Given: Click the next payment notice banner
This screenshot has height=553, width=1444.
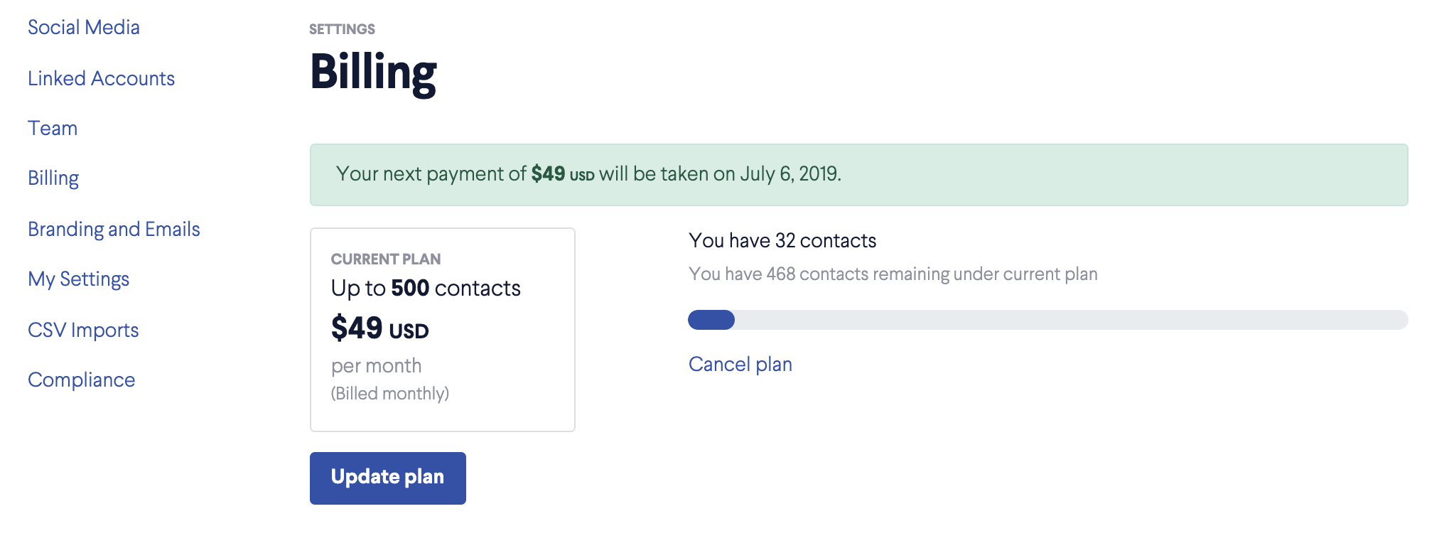Looking at the screenshot, I should 858,175.
